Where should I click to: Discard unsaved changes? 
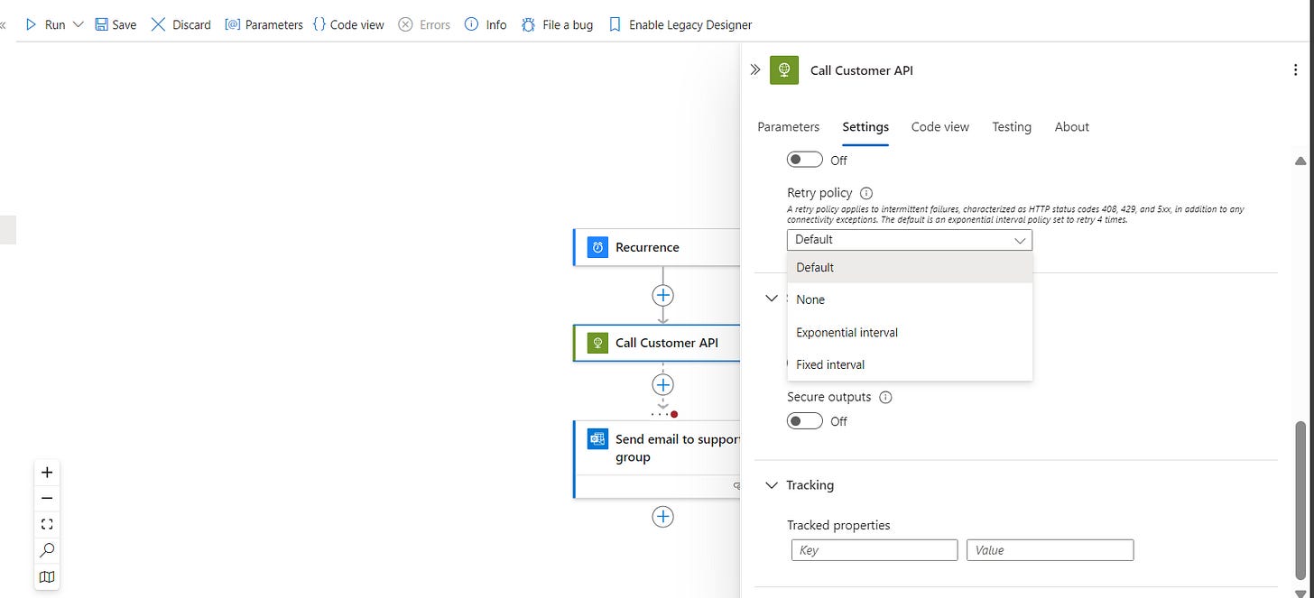180,24
